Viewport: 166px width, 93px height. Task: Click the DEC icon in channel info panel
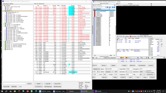click(161, 40)
